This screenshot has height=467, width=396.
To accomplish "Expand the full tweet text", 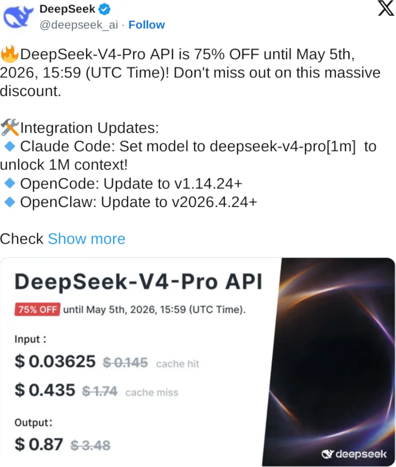I will coord(87,239).
